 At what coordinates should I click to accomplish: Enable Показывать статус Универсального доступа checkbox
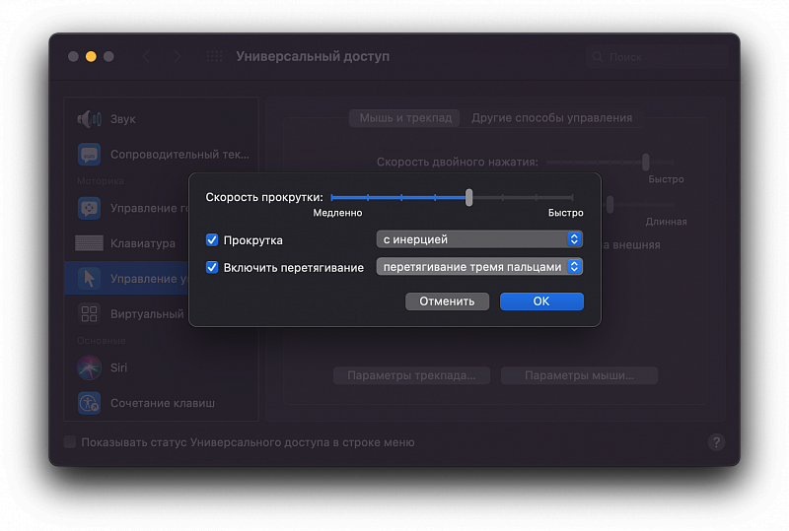point(70,442)
